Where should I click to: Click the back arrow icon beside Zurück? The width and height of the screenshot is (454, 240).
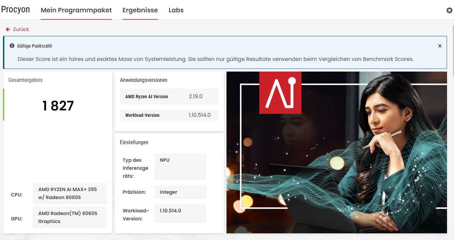[x=8, y=29]
